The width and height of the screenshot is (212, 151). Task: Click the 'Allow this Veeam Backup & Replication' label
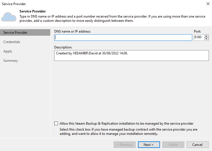pyautogui.click(x=126, y=124)
